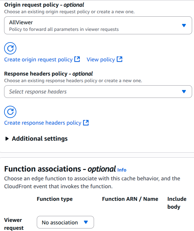The width and height of the screenshot is (194, 231).
Task: Click external-link icon beside Create origin request policy
Action: [77, 59]
